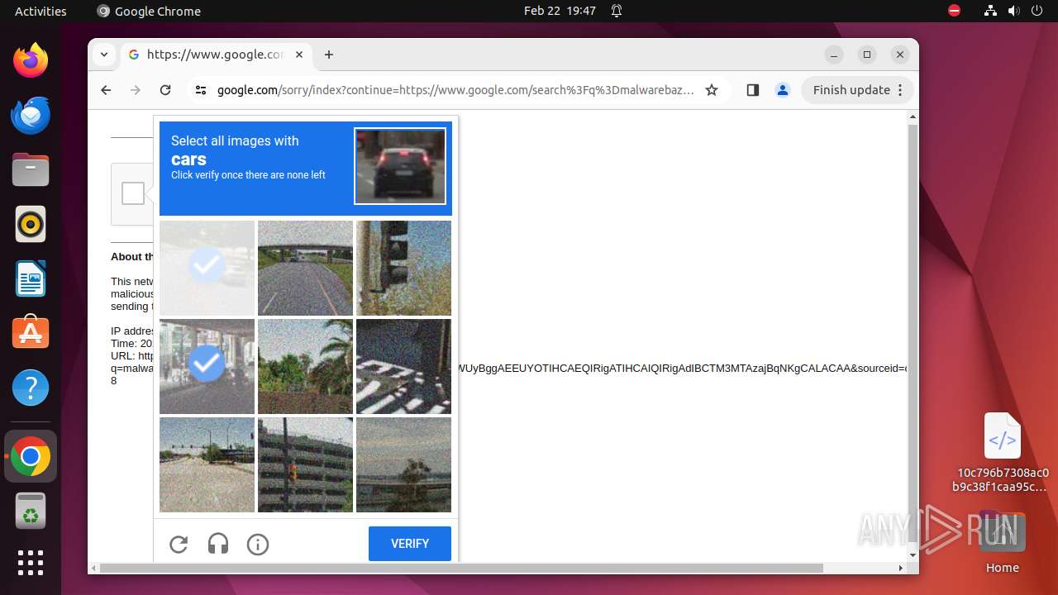
Task: Go forward in browser history
Action: tap(136, 90)
